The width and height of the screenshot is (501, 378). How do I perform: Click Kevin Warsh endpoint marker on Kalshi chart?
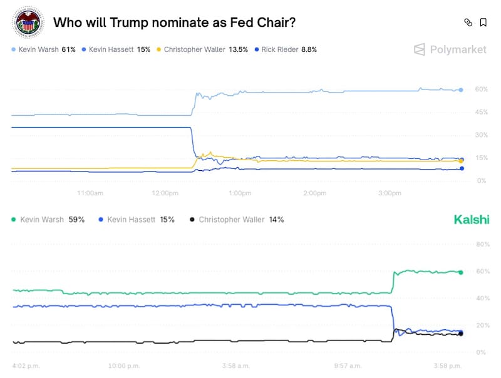click(461, 272)
